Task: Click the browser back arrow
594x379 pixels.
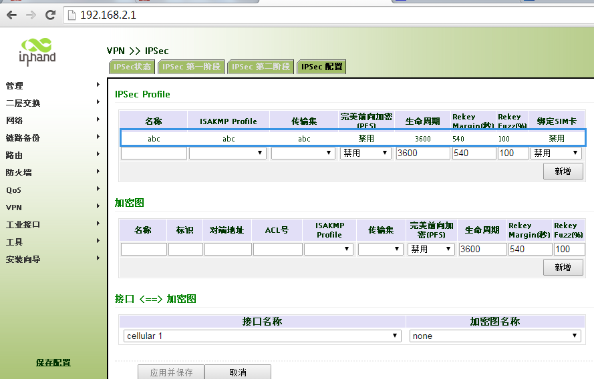Action: [x=11, y=15]
